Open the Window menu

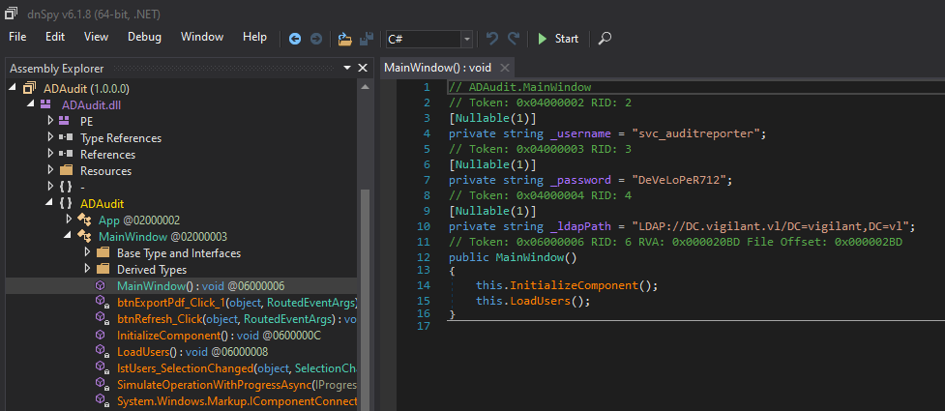click(202, 37)
